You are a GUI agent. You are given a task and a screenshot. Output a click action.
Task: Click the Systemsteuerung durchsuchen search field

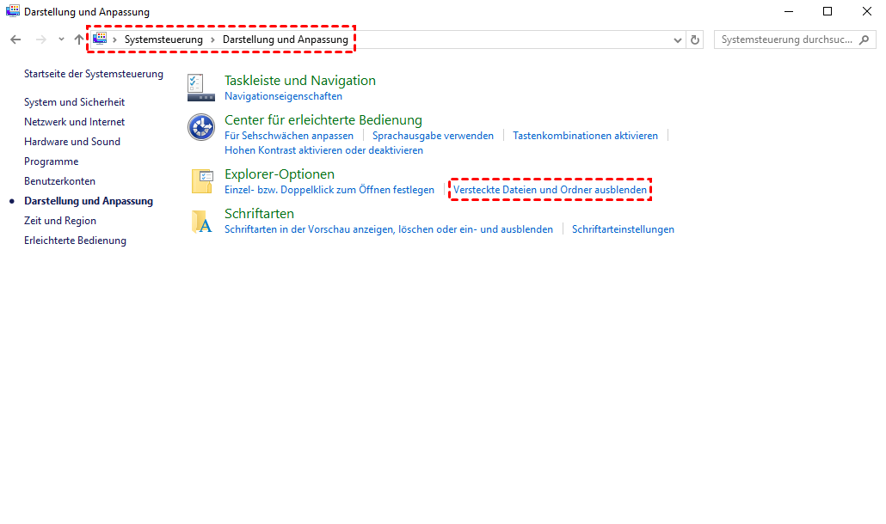787,40
